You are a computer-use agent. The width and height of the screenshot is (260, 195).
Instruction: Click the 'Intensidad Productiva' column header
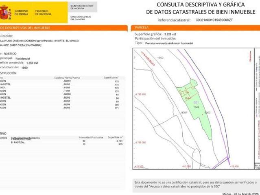91,138
